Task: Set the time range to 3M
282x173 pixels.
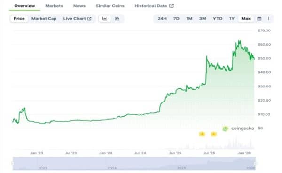Action: click(203, 19)
